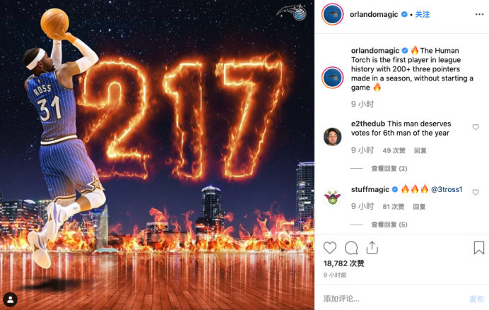
Task: Post comment with 发布 button
Action: (477, 299)
